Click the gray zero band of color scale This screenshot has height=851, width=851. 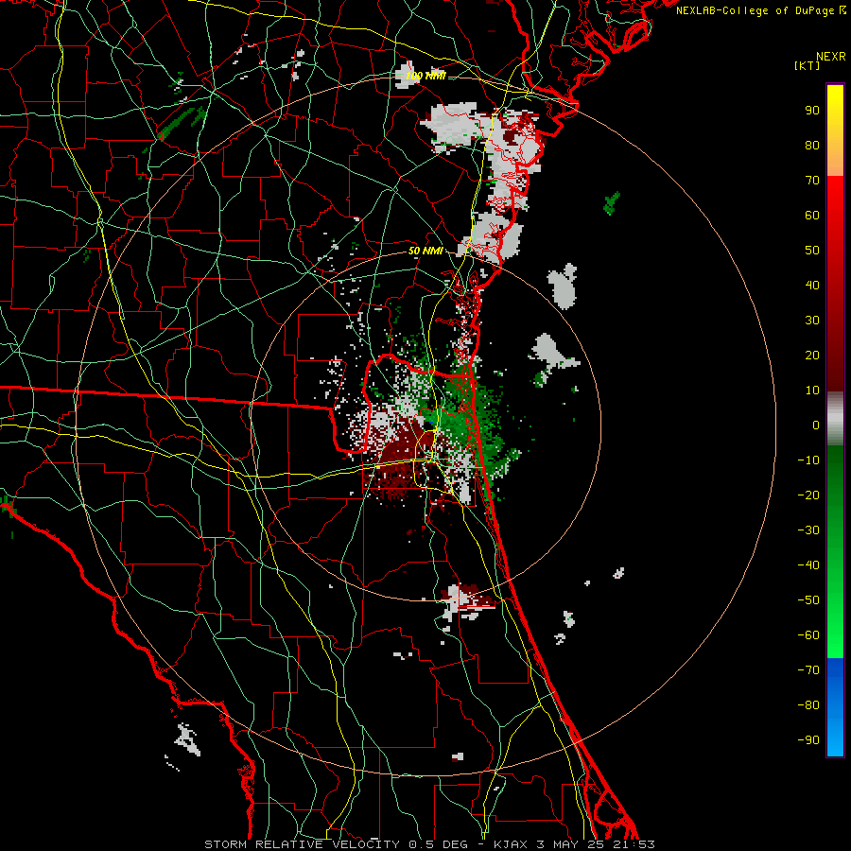tap(835, 419)
